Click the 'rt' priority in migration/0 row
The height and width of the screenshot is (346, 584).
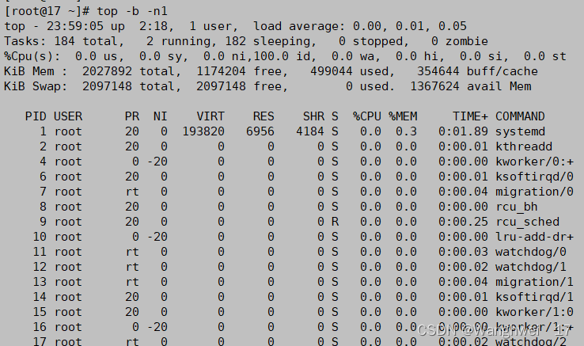tap(132, 192)
